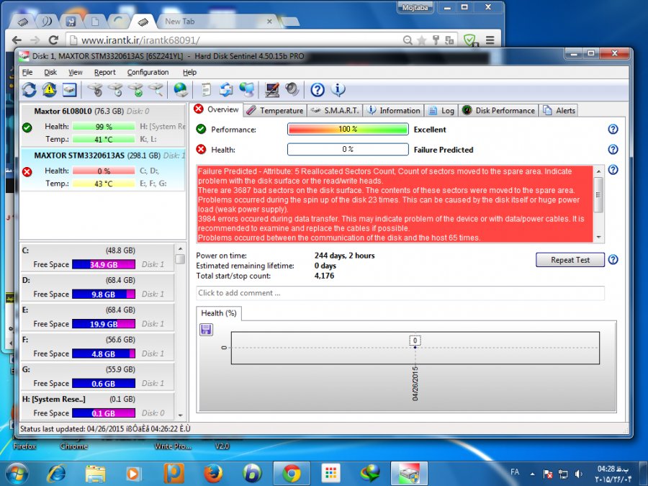Click the E: partition free space bar
The image size is (648, 486).
click(103, 324)
